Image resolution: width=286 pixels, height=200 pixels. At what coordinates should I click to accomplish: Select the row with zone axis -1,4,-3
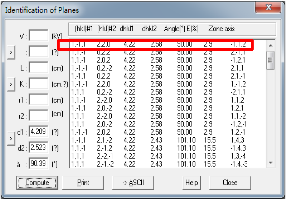coord(167,164)
